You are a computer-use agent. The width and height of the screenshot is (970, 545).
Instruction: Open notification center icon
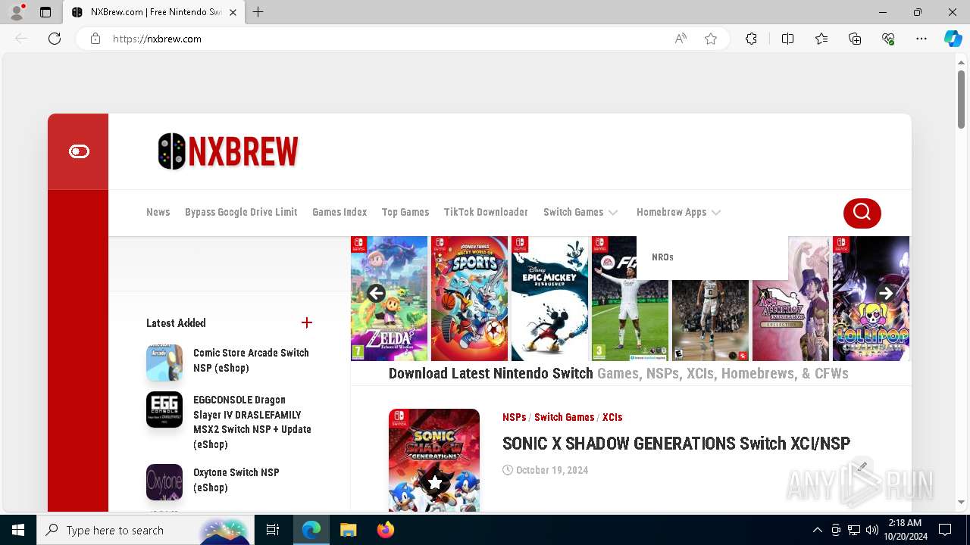(x=945, y=530)
